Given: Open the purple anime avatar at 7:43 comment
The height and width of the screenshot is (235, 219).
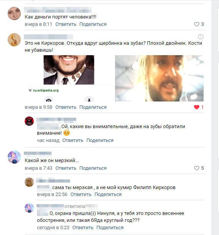Looking at the screenshot, I should (14, 157).
